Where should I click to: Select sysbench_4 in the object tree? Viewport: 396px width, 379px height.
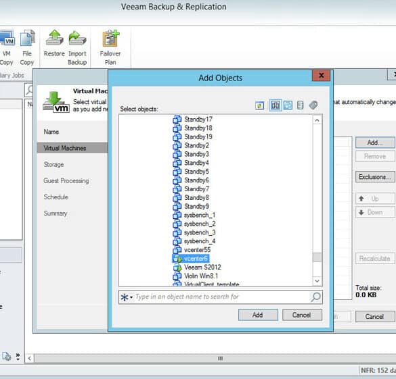pyautogui.click(x=200, y=241)
